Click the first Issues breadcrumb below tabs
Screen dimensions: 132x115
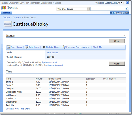click(x=6, y=17)
